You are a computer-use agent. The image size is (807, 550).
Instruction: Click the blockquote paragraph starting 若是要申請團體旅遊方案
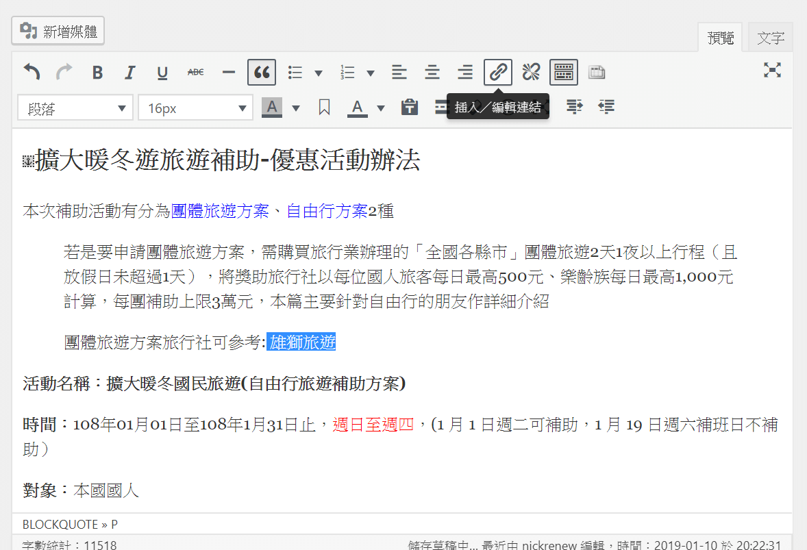coord(400,277)
